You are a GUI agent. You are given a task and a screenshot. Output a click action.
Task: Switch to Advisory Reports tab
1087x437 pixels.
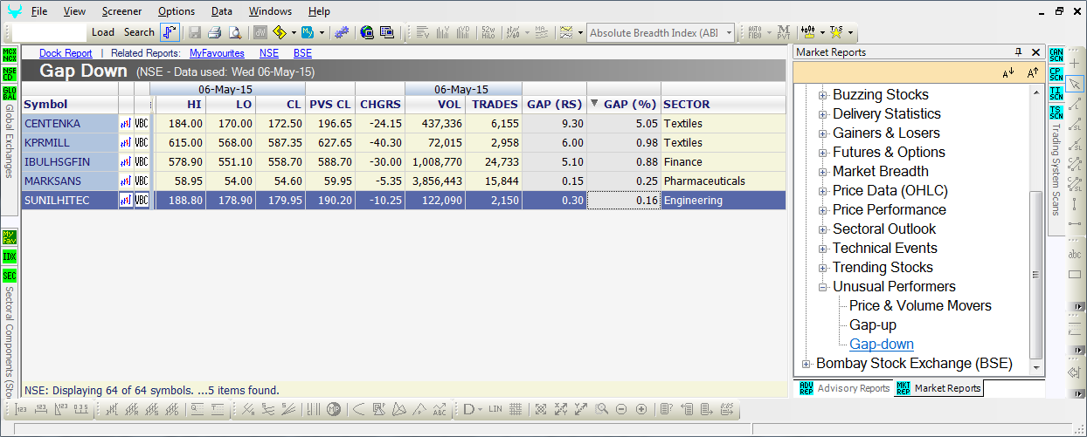(x=845, y=388)
